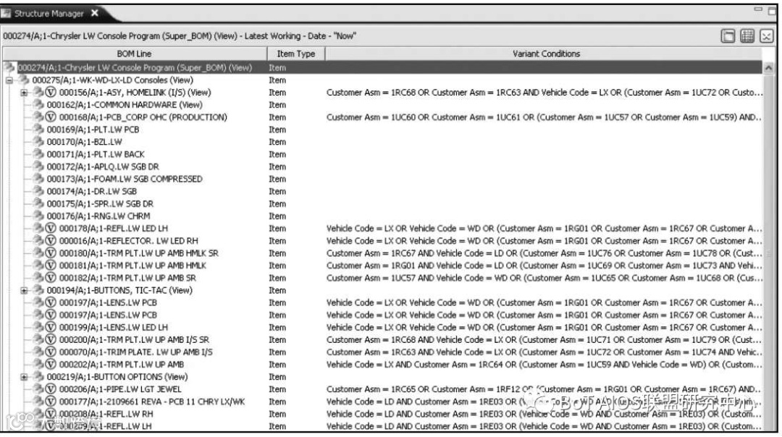Select 000199 LENS.LW LED LH row text
This screenshot has height=437, width=782.
pyautogui.click(x=113, y=327)
